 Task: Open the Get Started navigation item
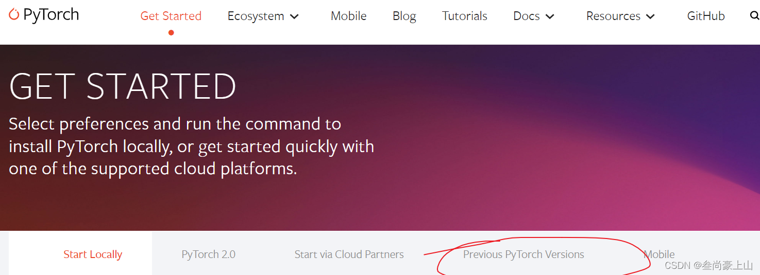[x=171, y=16]
